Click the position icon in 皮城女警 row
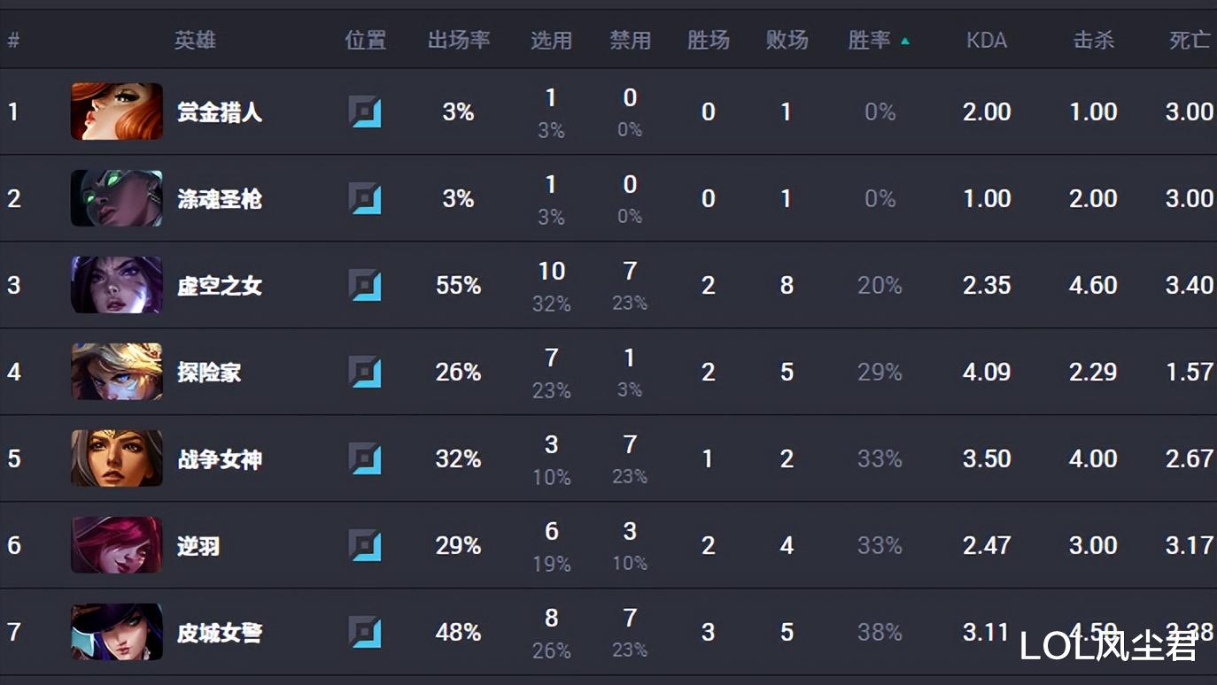1217x685 pixels. coord(365,633)
